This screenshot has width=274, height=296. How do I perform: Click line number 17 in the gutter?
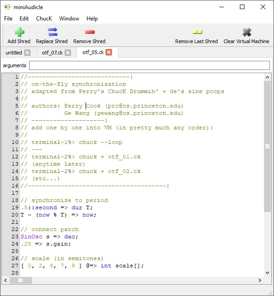click(x=15, y=193)
